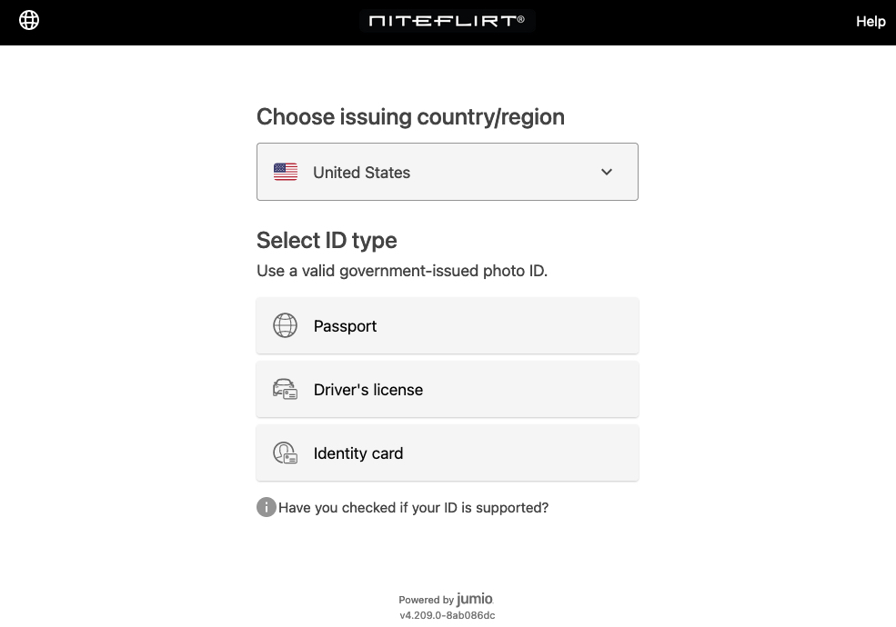This screenshot has height=627, width=896.
Task: Open 'Have you checked if your ID is supported?'
Action: point(414,508)
